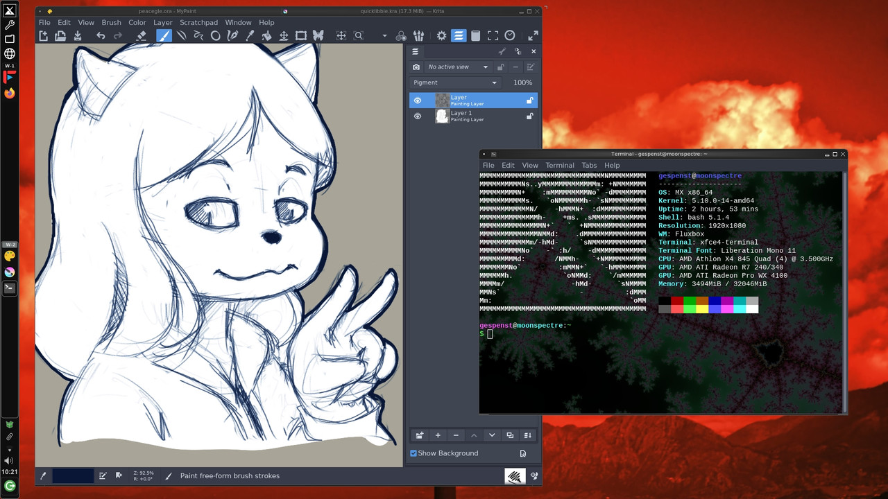Select the Lines and curves tool
Viewport: 888px width, 499px height.
tap(182, 36)
